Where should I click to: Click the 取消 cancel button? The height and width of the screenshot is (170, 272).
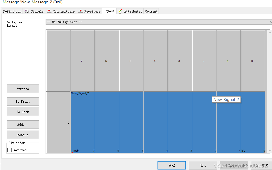tap(203, 165)
